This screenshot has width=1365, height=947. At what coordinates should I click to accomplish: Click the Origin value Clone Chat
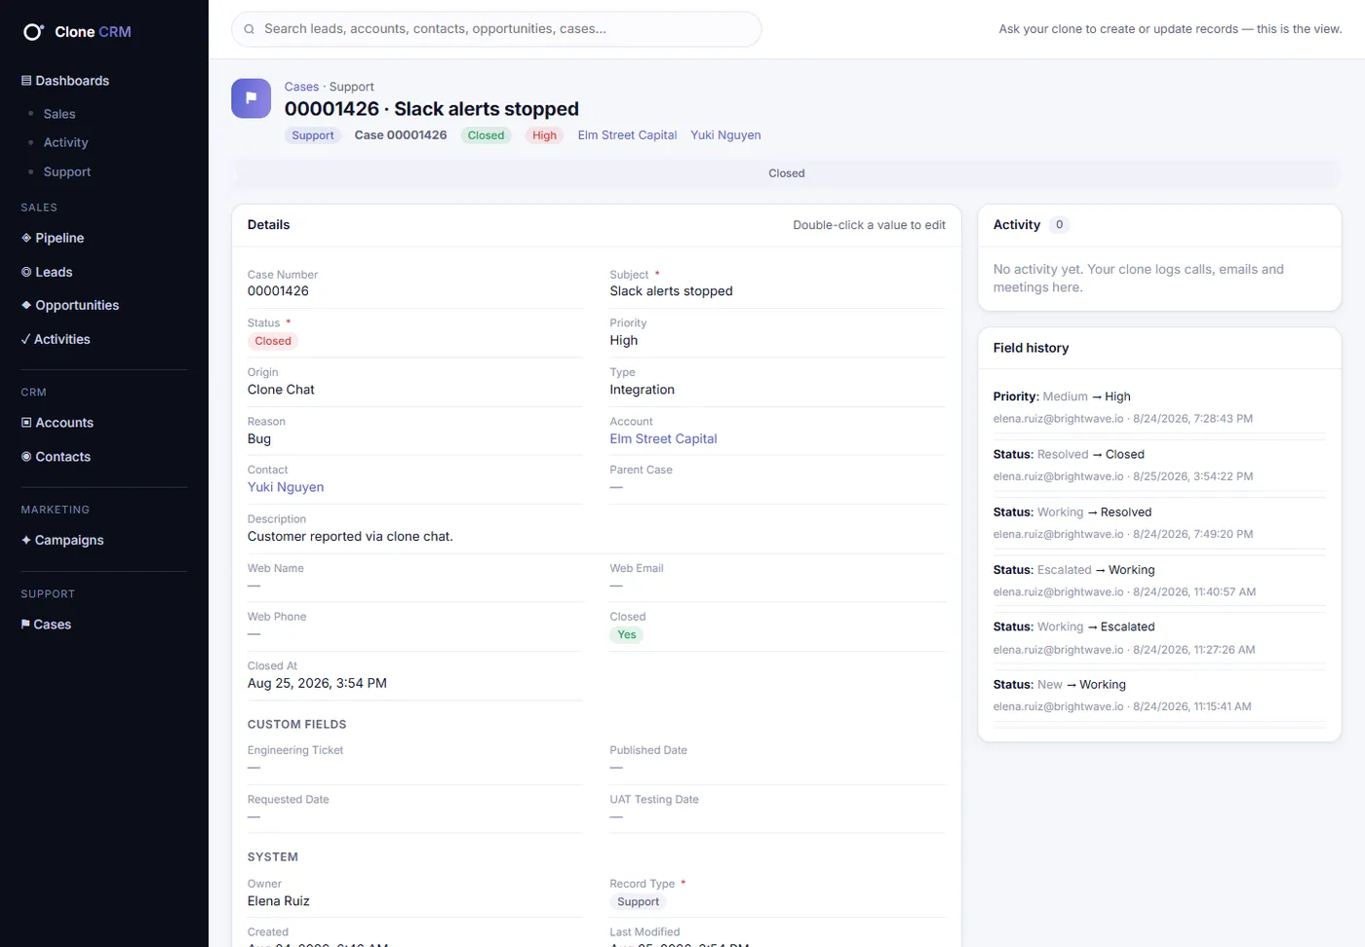(x=281, y=390)
